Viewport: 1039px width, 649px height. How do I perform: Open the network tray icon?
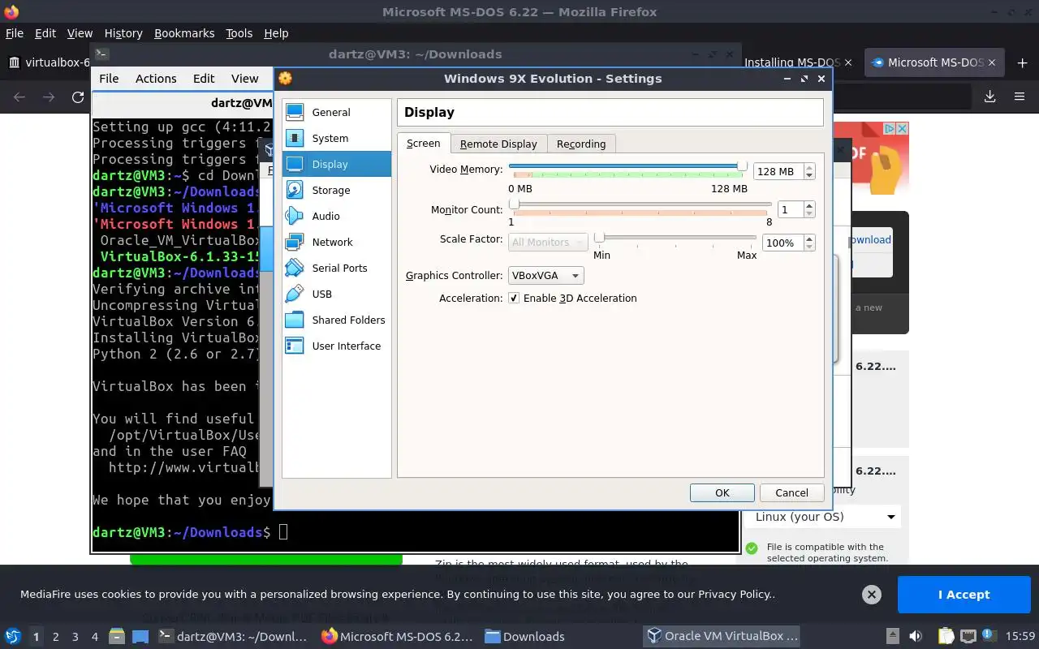point(968,637)
